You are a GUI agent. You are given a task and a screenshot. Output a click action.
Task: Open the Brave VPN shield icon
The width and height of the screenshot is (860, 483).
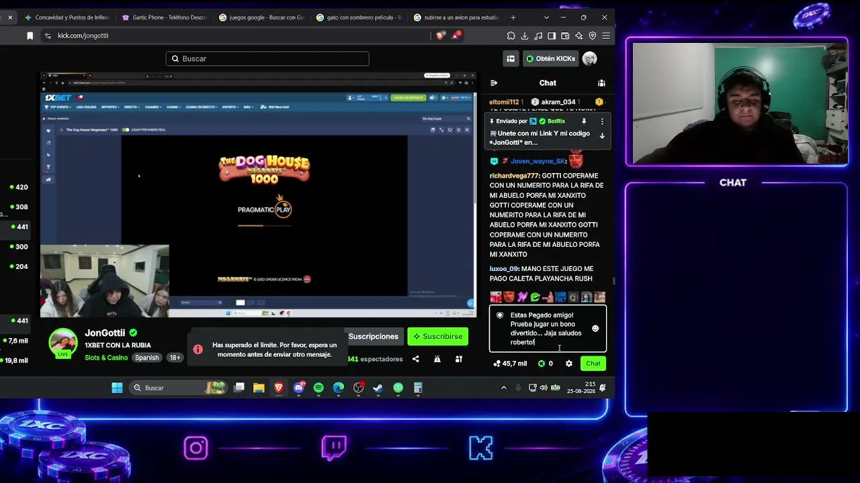point(593,36)
